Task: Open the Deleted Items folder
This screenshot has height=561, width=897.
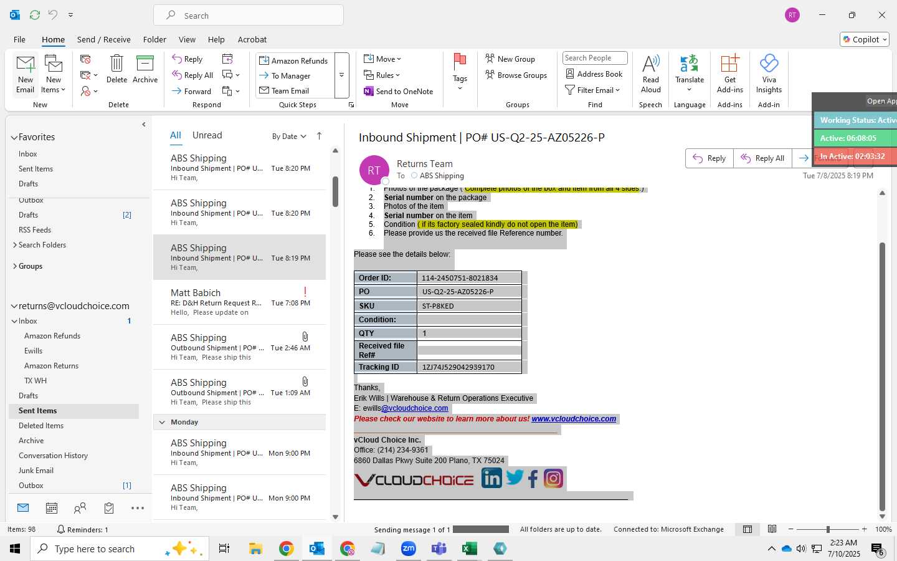Action: [41, 426]
